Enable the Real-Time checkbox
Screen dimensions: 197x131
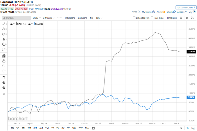point(152,18)
